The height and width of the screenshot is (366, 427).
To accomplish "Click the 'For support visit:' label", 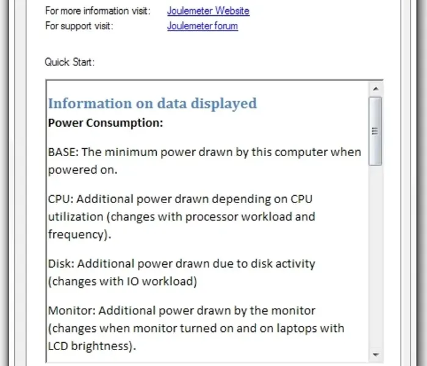I will (x=79, y=26).
